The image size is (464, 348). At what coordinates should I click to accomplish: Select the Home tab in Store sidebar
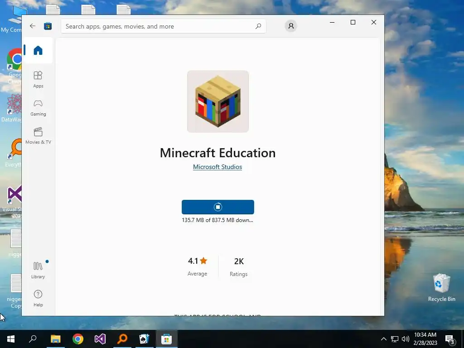coord(38,50)
